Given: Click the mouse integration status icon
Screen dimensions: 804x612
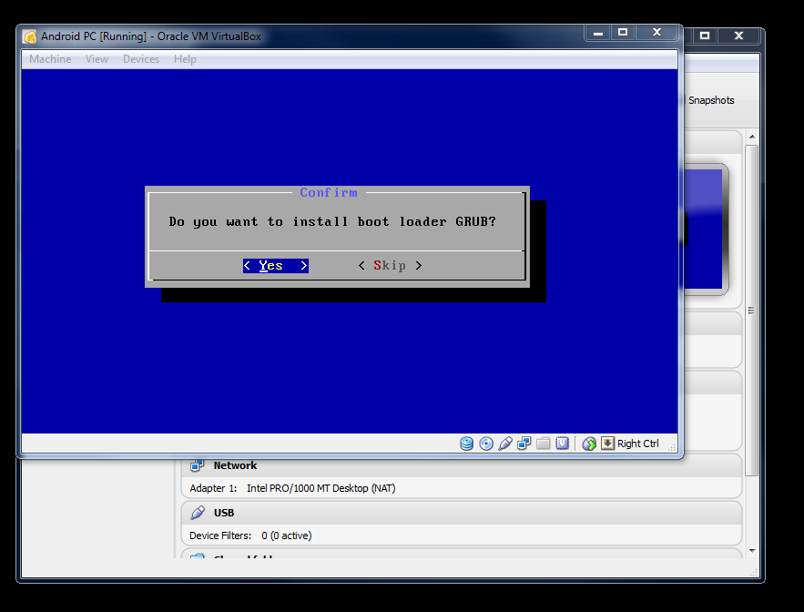Looking at the screenshot, I should (589, 444).
